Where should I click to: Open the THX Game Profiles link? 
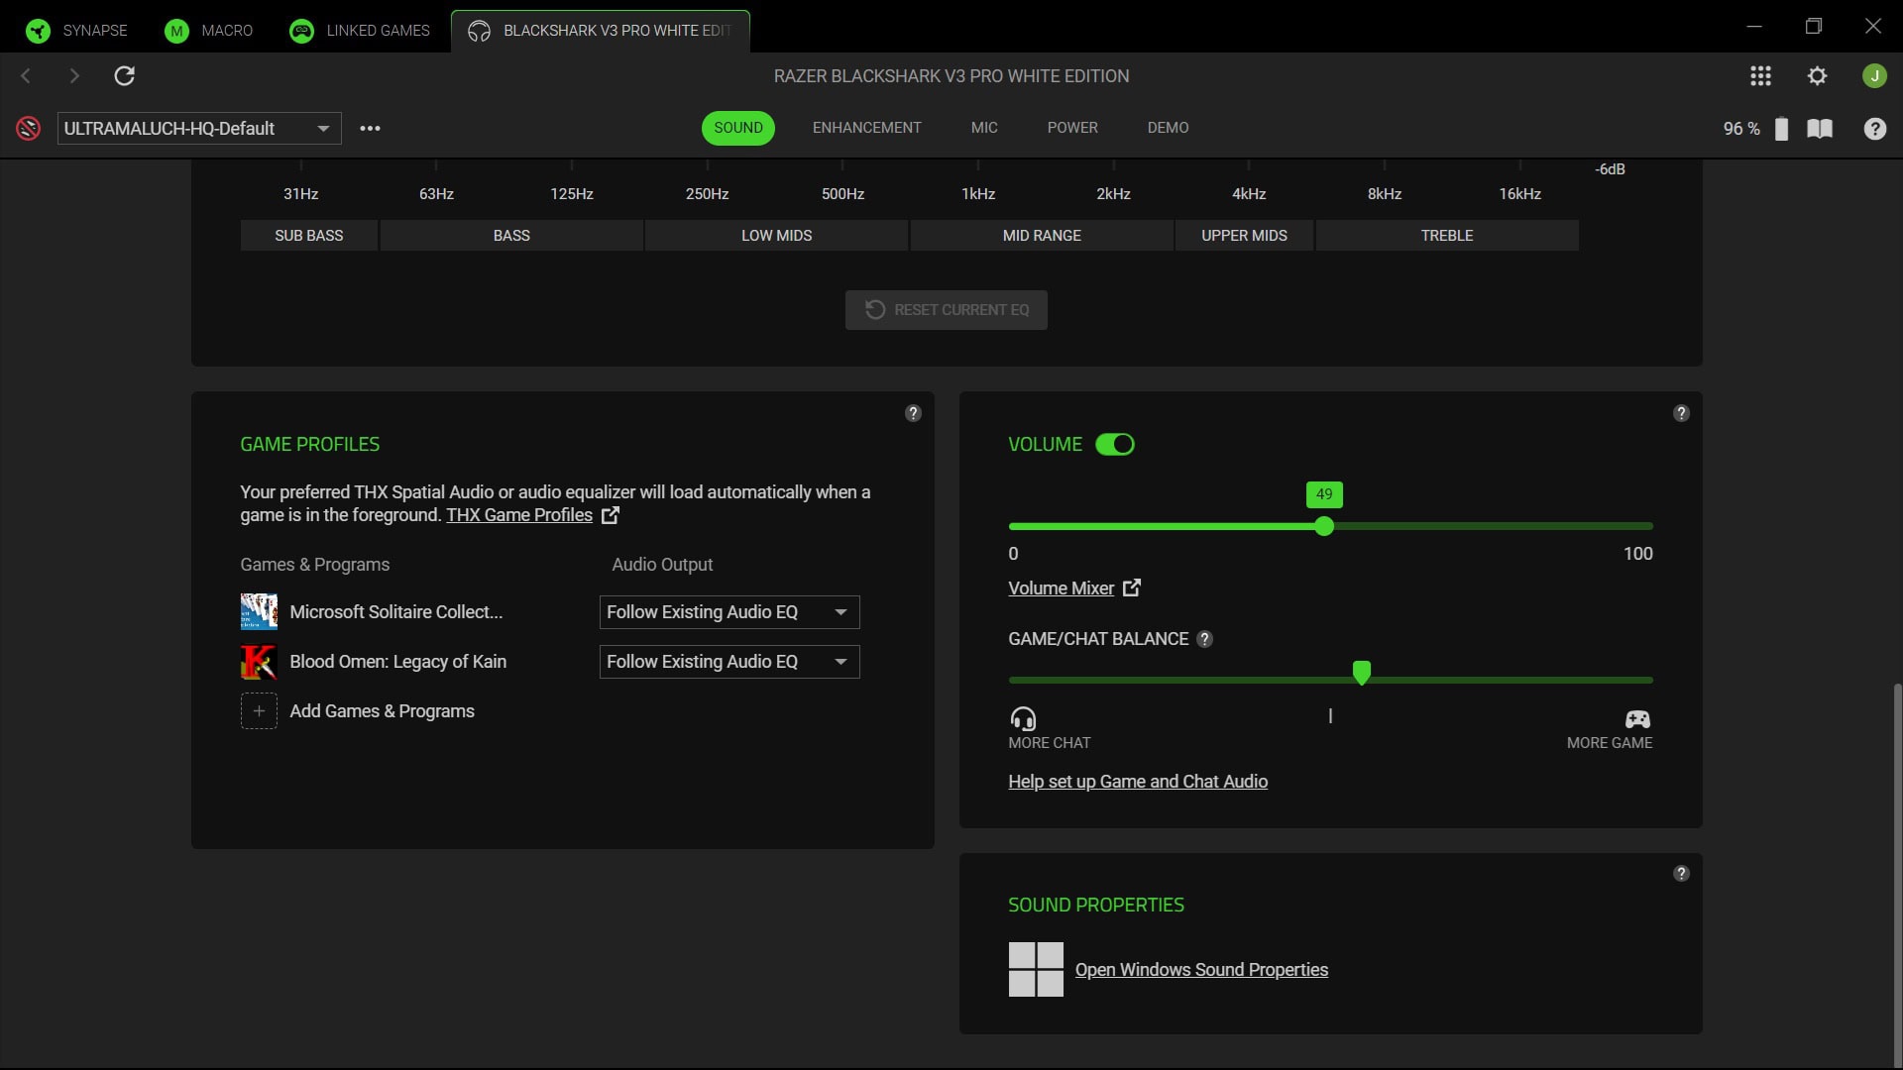[519, 515]
